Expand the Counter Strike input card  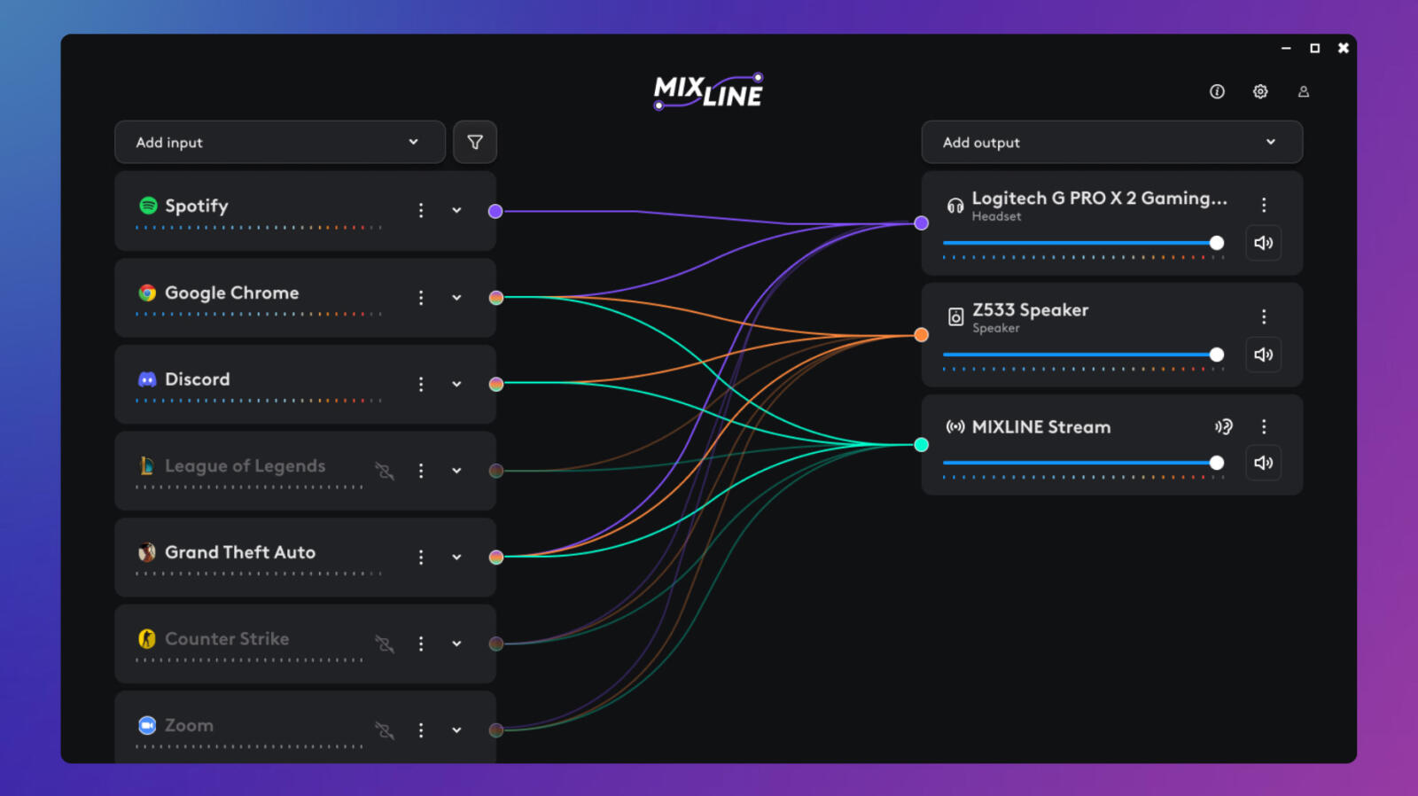(x=456, y=644)
